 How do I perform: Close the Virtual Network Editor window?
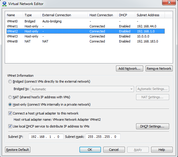[x=169, y=2]
